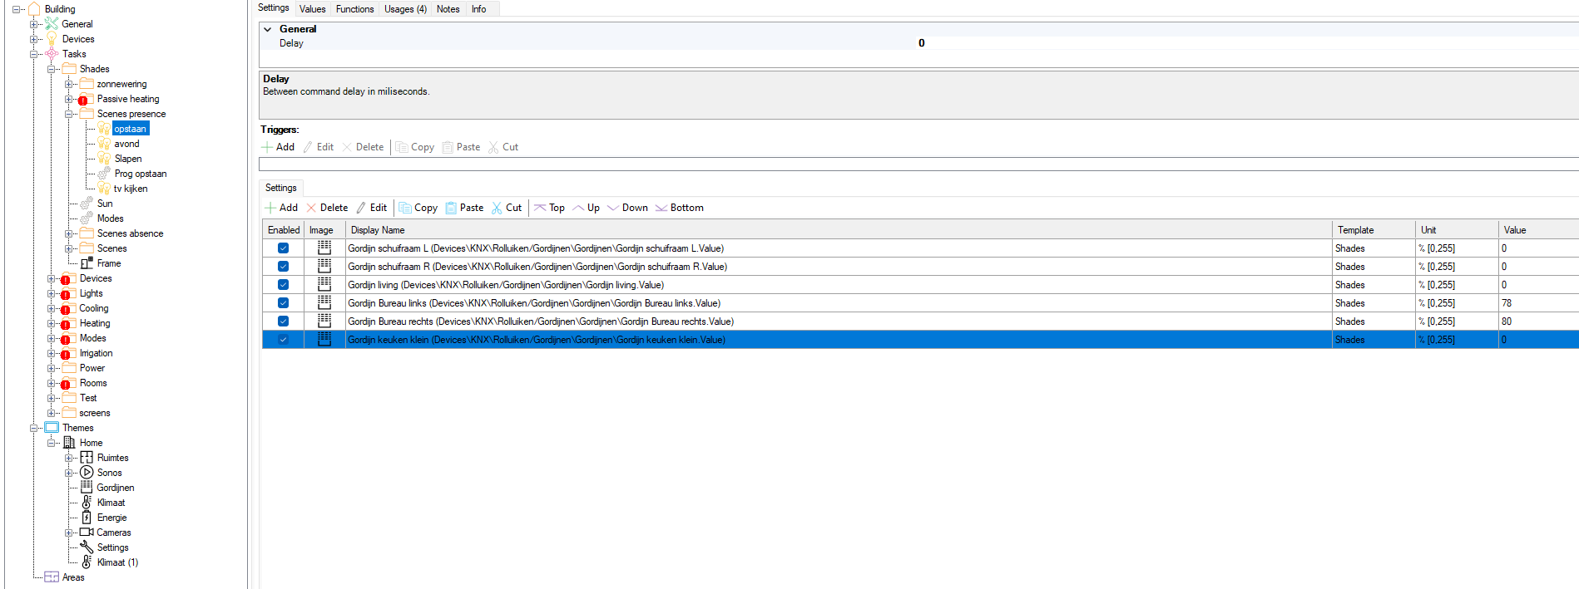
Task: Click the Klimaat thermometer icon in tree
Action: 87,503
